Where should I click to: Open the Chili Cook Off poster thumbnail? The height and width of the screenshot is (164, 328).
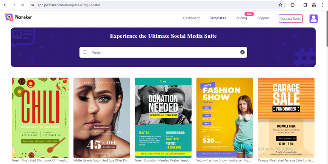(40, 118)
